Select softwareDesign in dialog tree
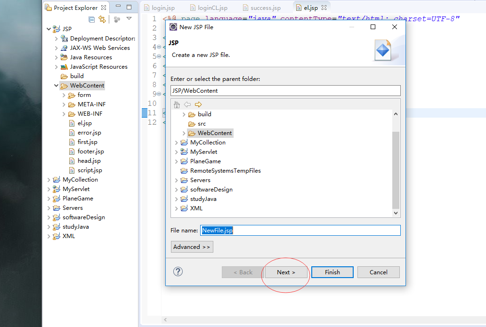 pos(211,190)
